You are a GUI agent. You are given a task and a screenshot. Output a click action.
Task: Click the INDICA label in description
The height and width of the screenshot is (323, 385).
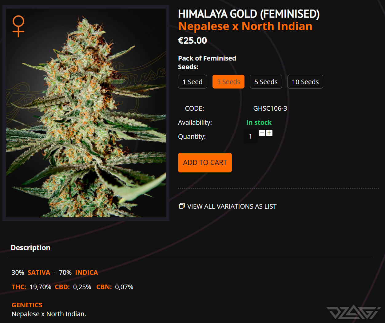point(86,273)
